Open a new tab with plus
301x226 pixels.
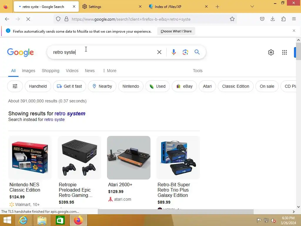coord(217,7)
